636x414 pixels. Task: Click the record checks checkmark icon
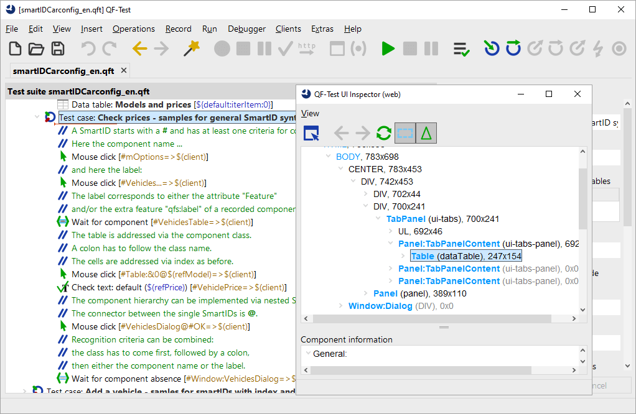(x=285, y=48)
